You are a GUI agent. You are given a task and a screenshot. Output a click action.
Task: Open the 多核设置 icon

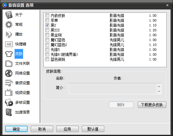click(x=9, y=102)
